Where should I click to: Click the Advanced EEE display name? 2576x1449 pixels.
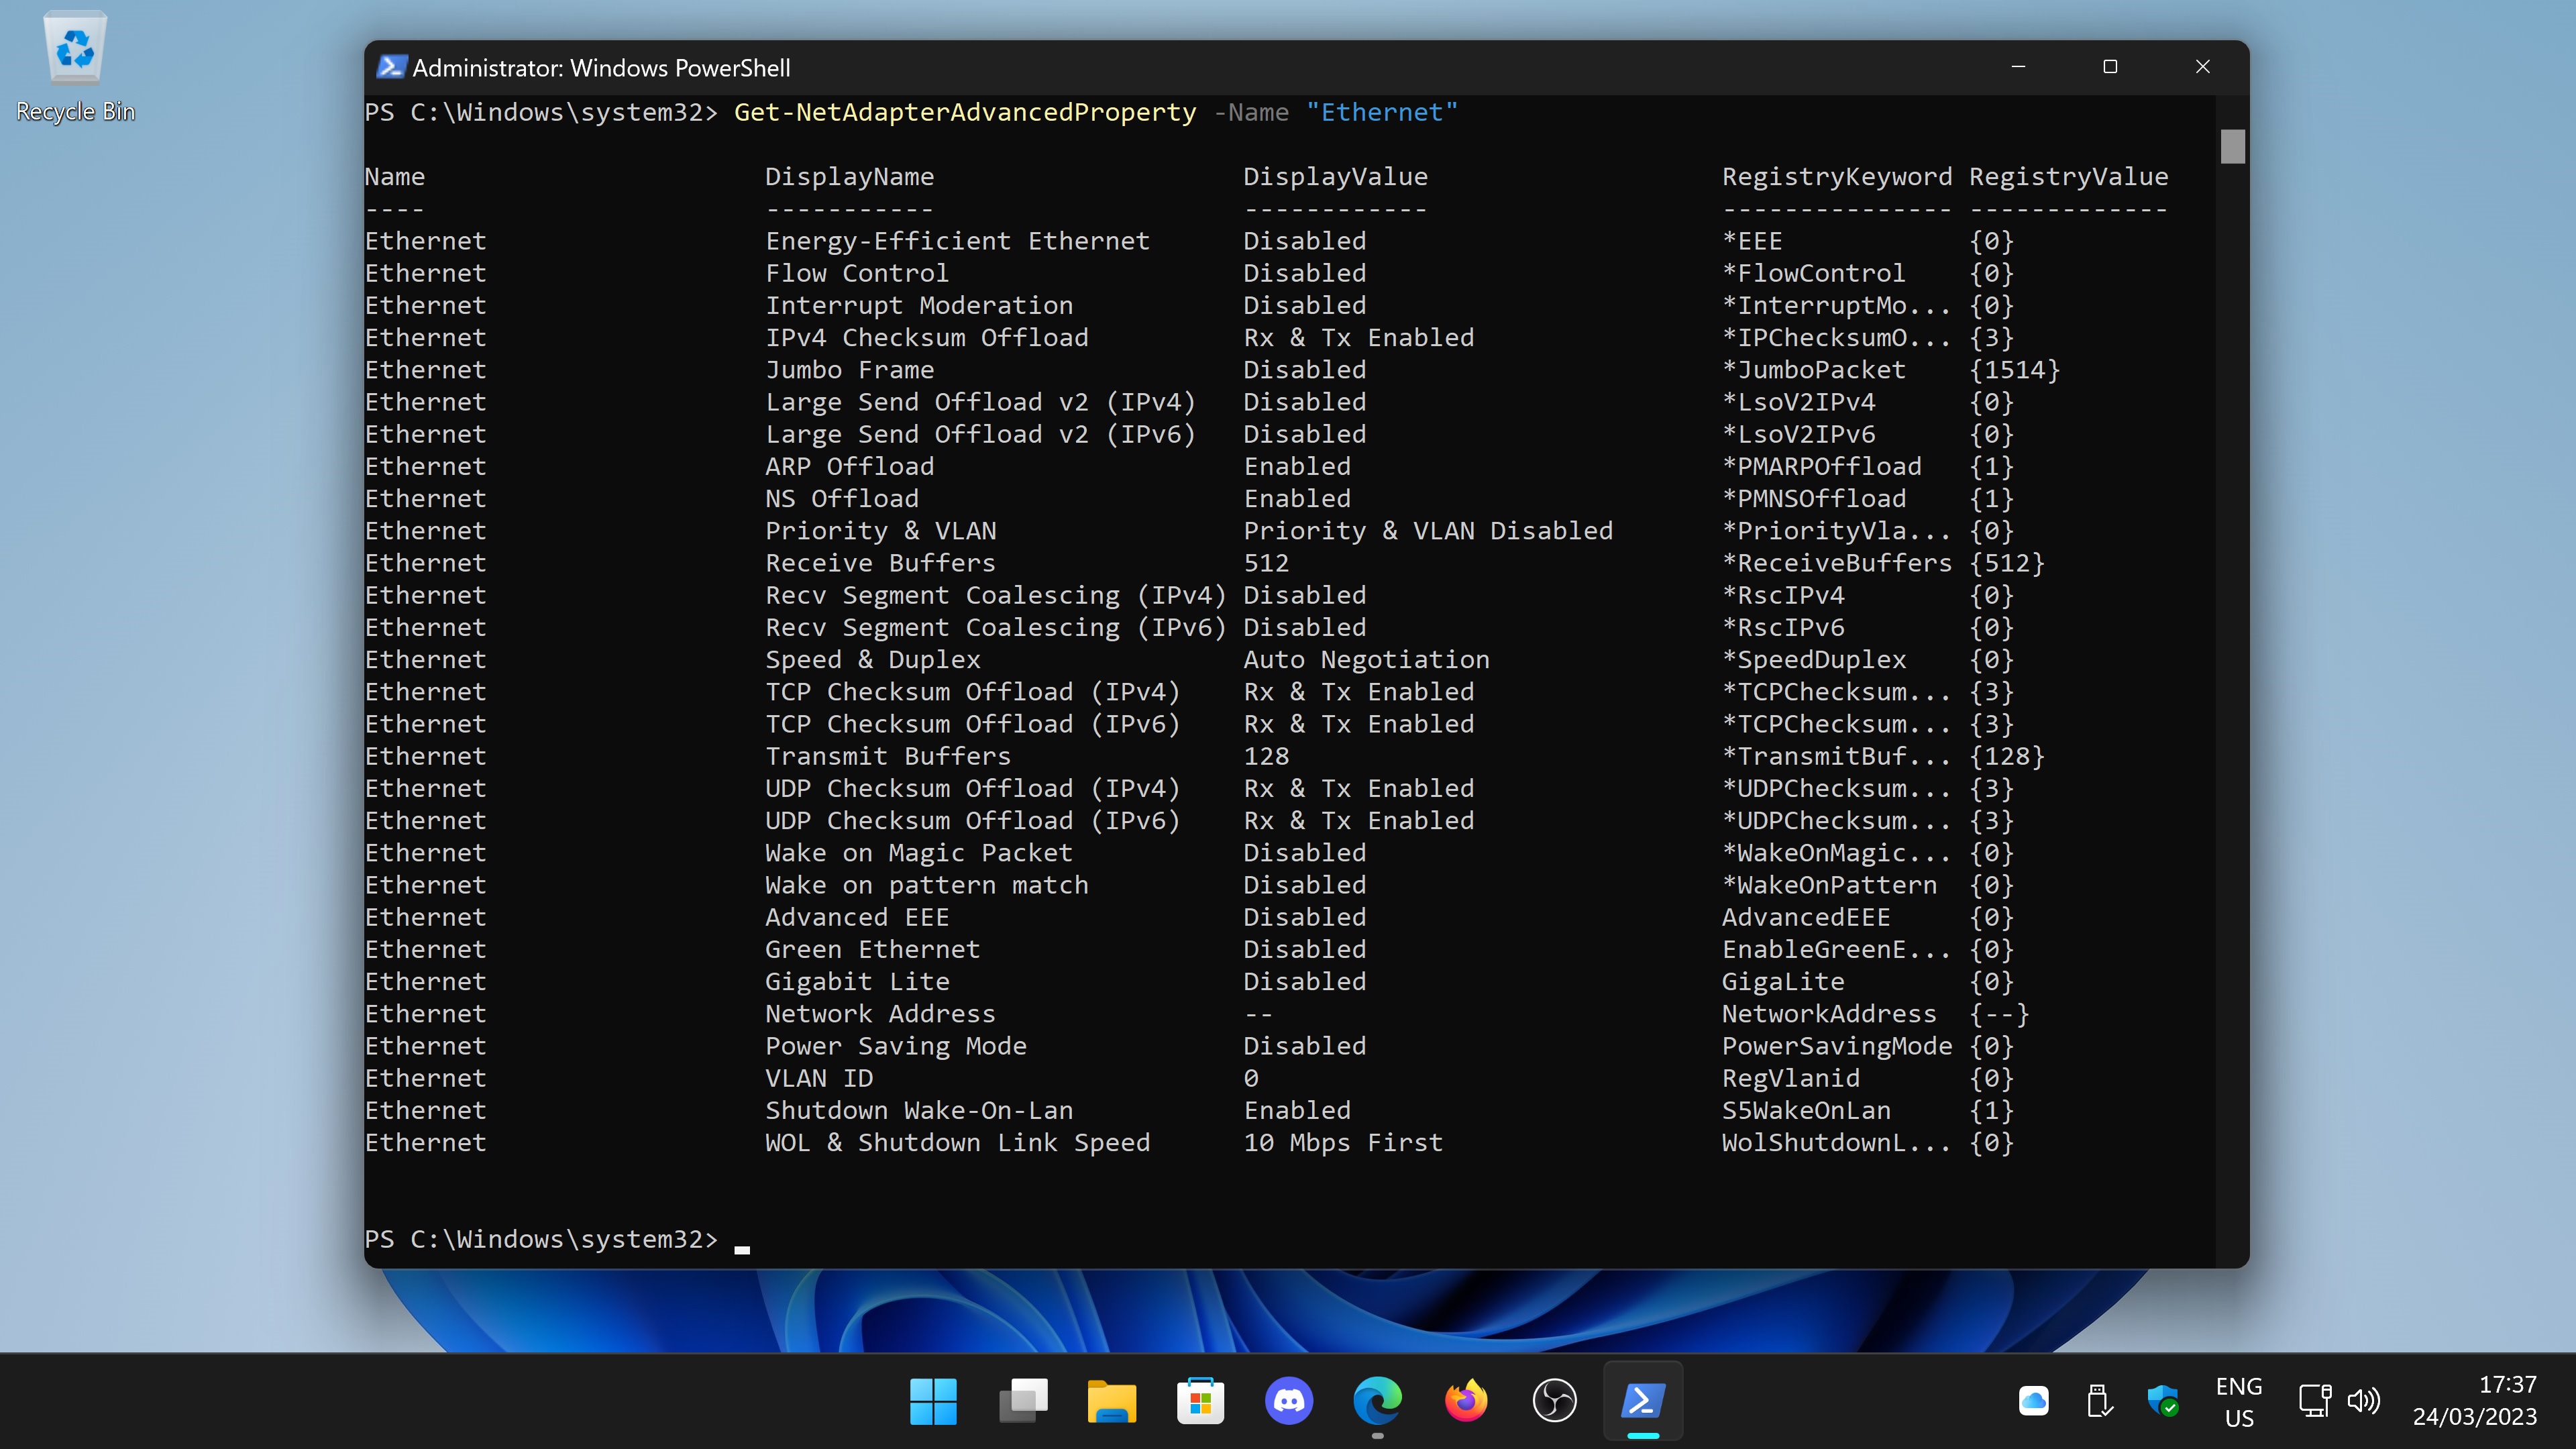tap(857, 917)
